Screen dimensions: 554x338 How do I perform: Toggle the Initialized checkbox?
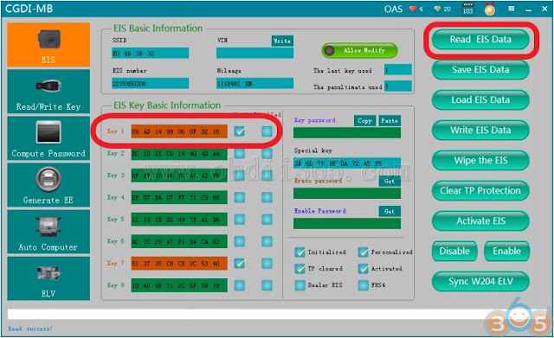[300, 252]
